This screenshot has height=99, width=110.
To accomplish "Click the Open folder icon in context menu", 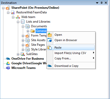I will (x=50, y=35).
